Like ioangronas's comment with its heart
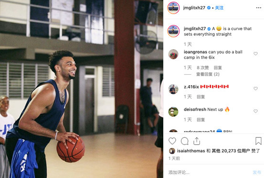This screenshot has height=178, width=264. (255, 54)
